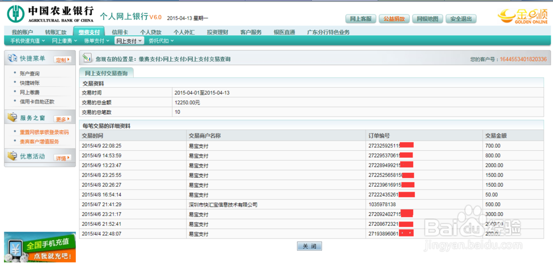Click the 网银地图 button
Image resolution: width=553 pixels, height=264 pixels.
427,19
